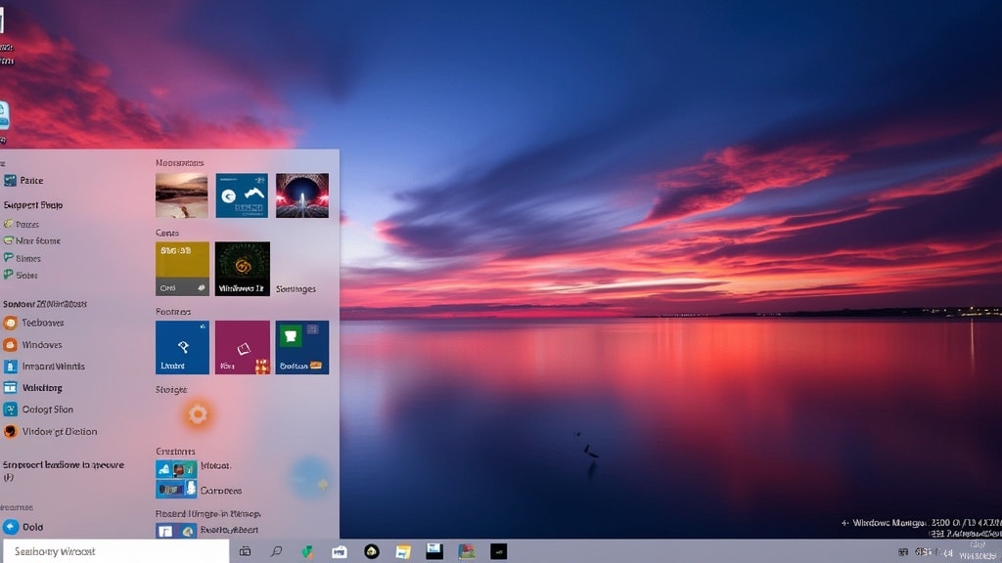This screenshot has height=563, width=1002.
Task: Open the black terminal icon on taskbar
Action: click(x=498, y=551)
